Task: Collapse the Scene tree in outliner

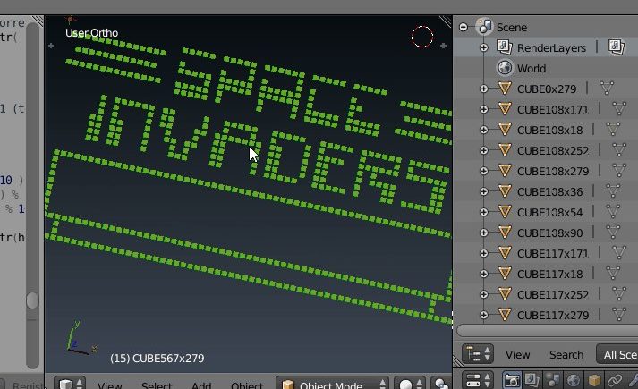Action: pos(463,27)
